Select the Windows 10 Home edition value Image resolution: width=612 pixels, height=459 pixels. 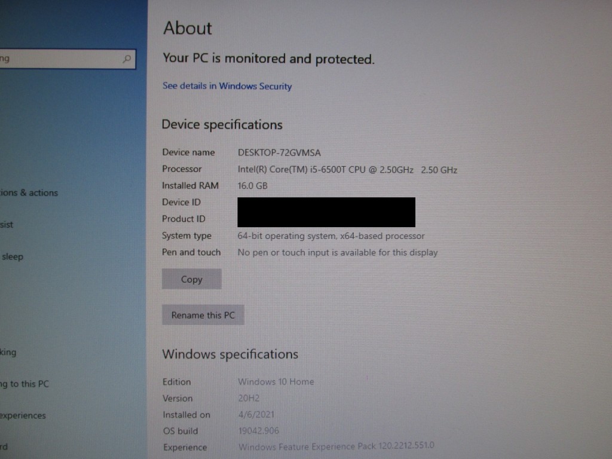coord(276,382)
